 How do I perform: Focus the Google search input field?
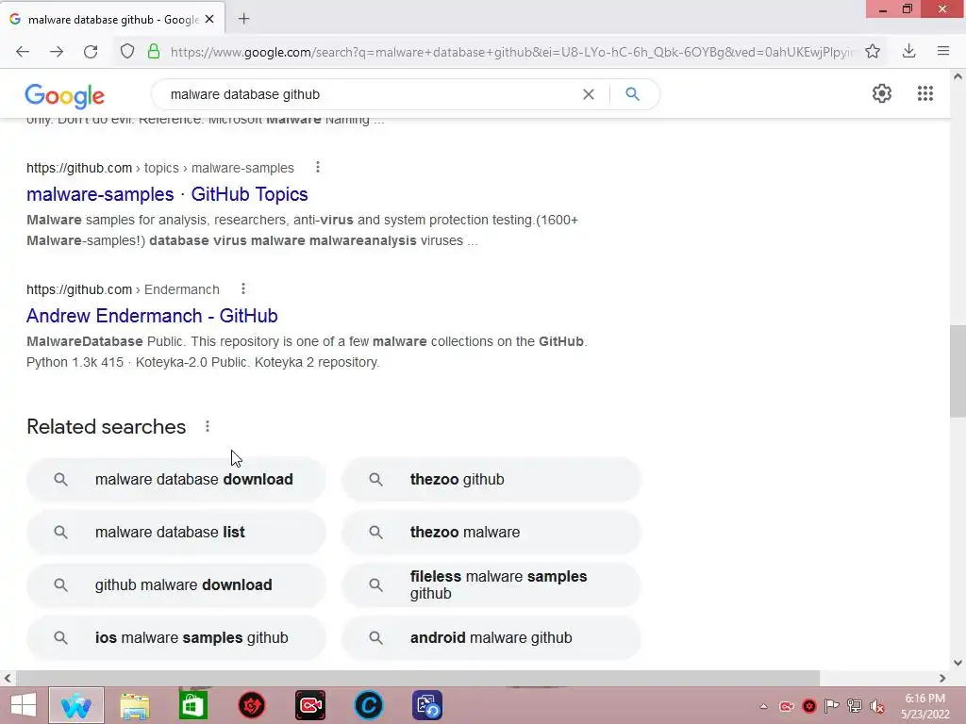pos(370,94)
